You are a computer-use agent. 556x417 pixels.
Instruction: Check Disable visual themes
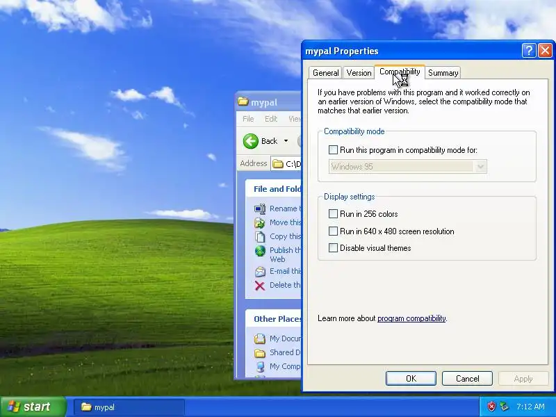point(333,248)
